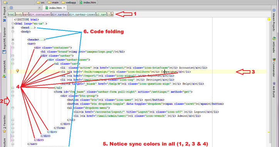Collapse the opening nav tag fold
Viewport: 279px width, 147px height.
point(13,44)
